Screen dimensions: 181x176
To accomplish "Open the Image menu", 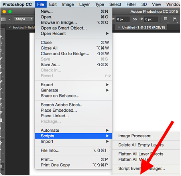I will 68,4.
